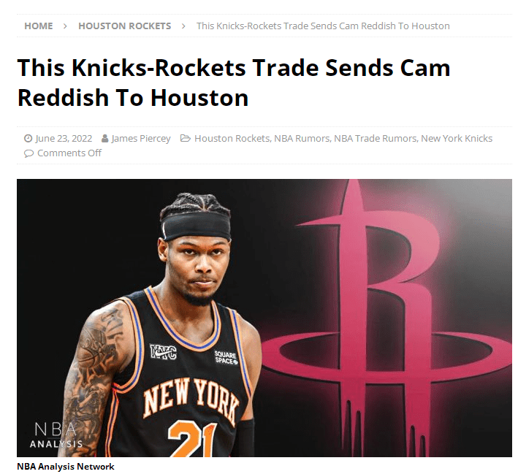Click the June 23, 2022 date
This screenshot has width=518, height=474.
tap(64, 138)
